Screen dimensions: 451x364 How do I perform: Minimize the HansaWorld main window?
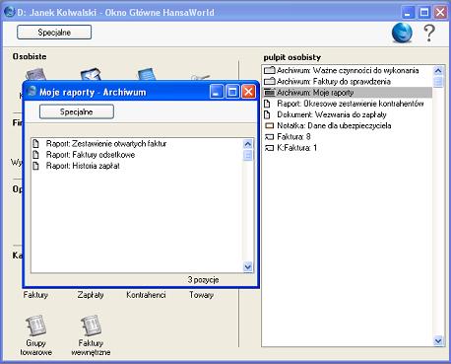pos(408,13)
